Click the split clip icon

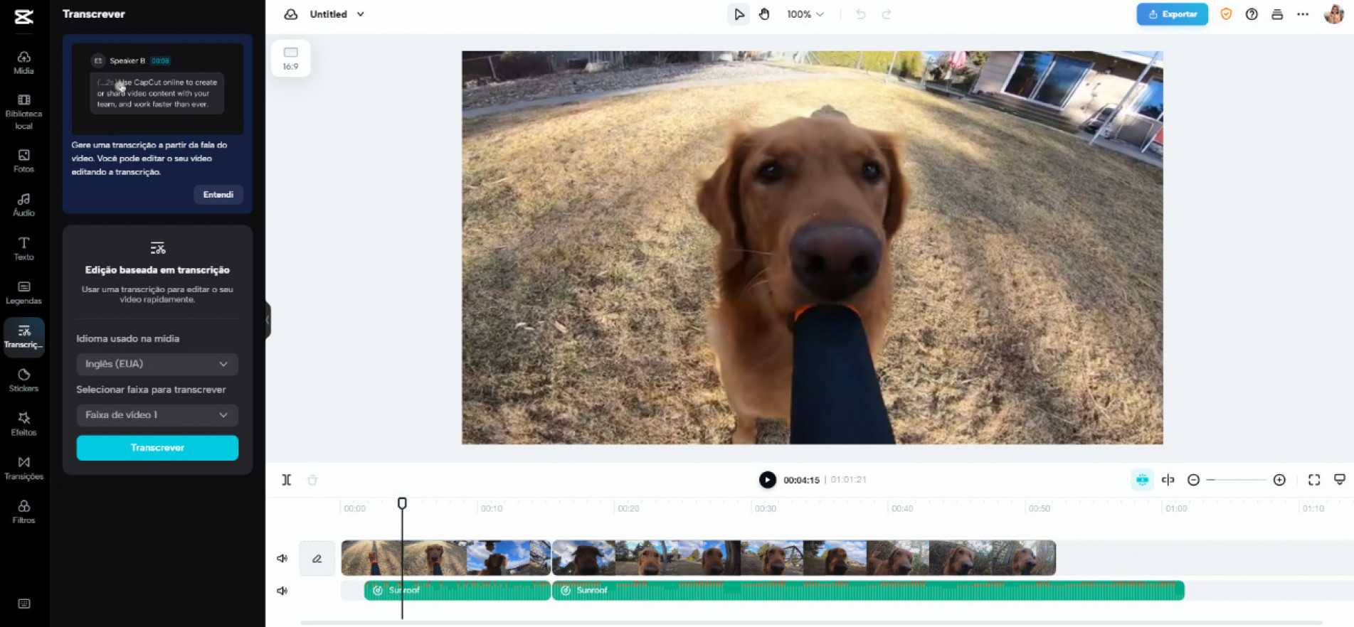[286, 480]
